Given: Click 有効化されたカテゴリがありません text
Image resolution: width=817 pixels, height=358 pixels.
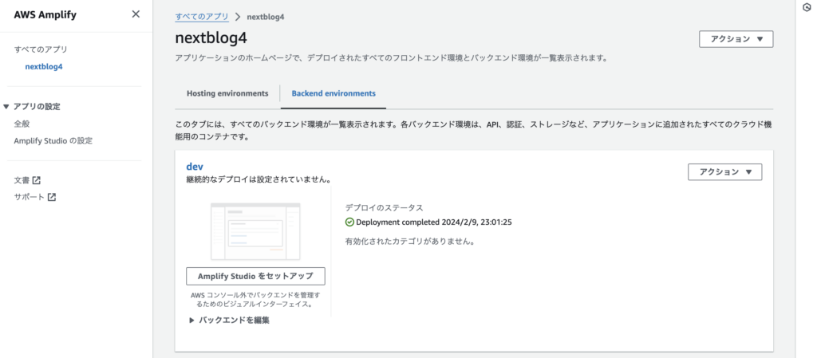Looking at the screenshot, I should (x=409, y=242).
